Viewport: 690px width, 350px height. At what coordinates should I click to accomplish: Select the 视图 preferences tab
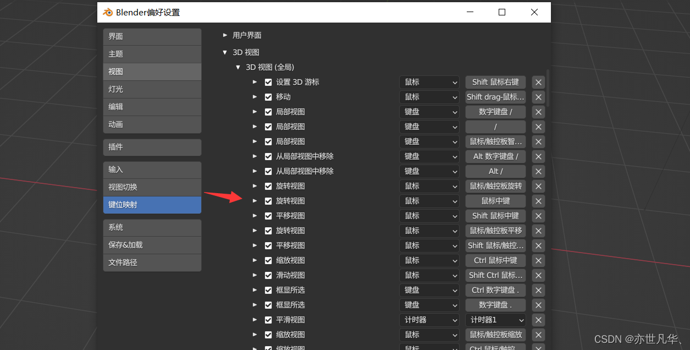pyautogui.click(x=152, y=72)
